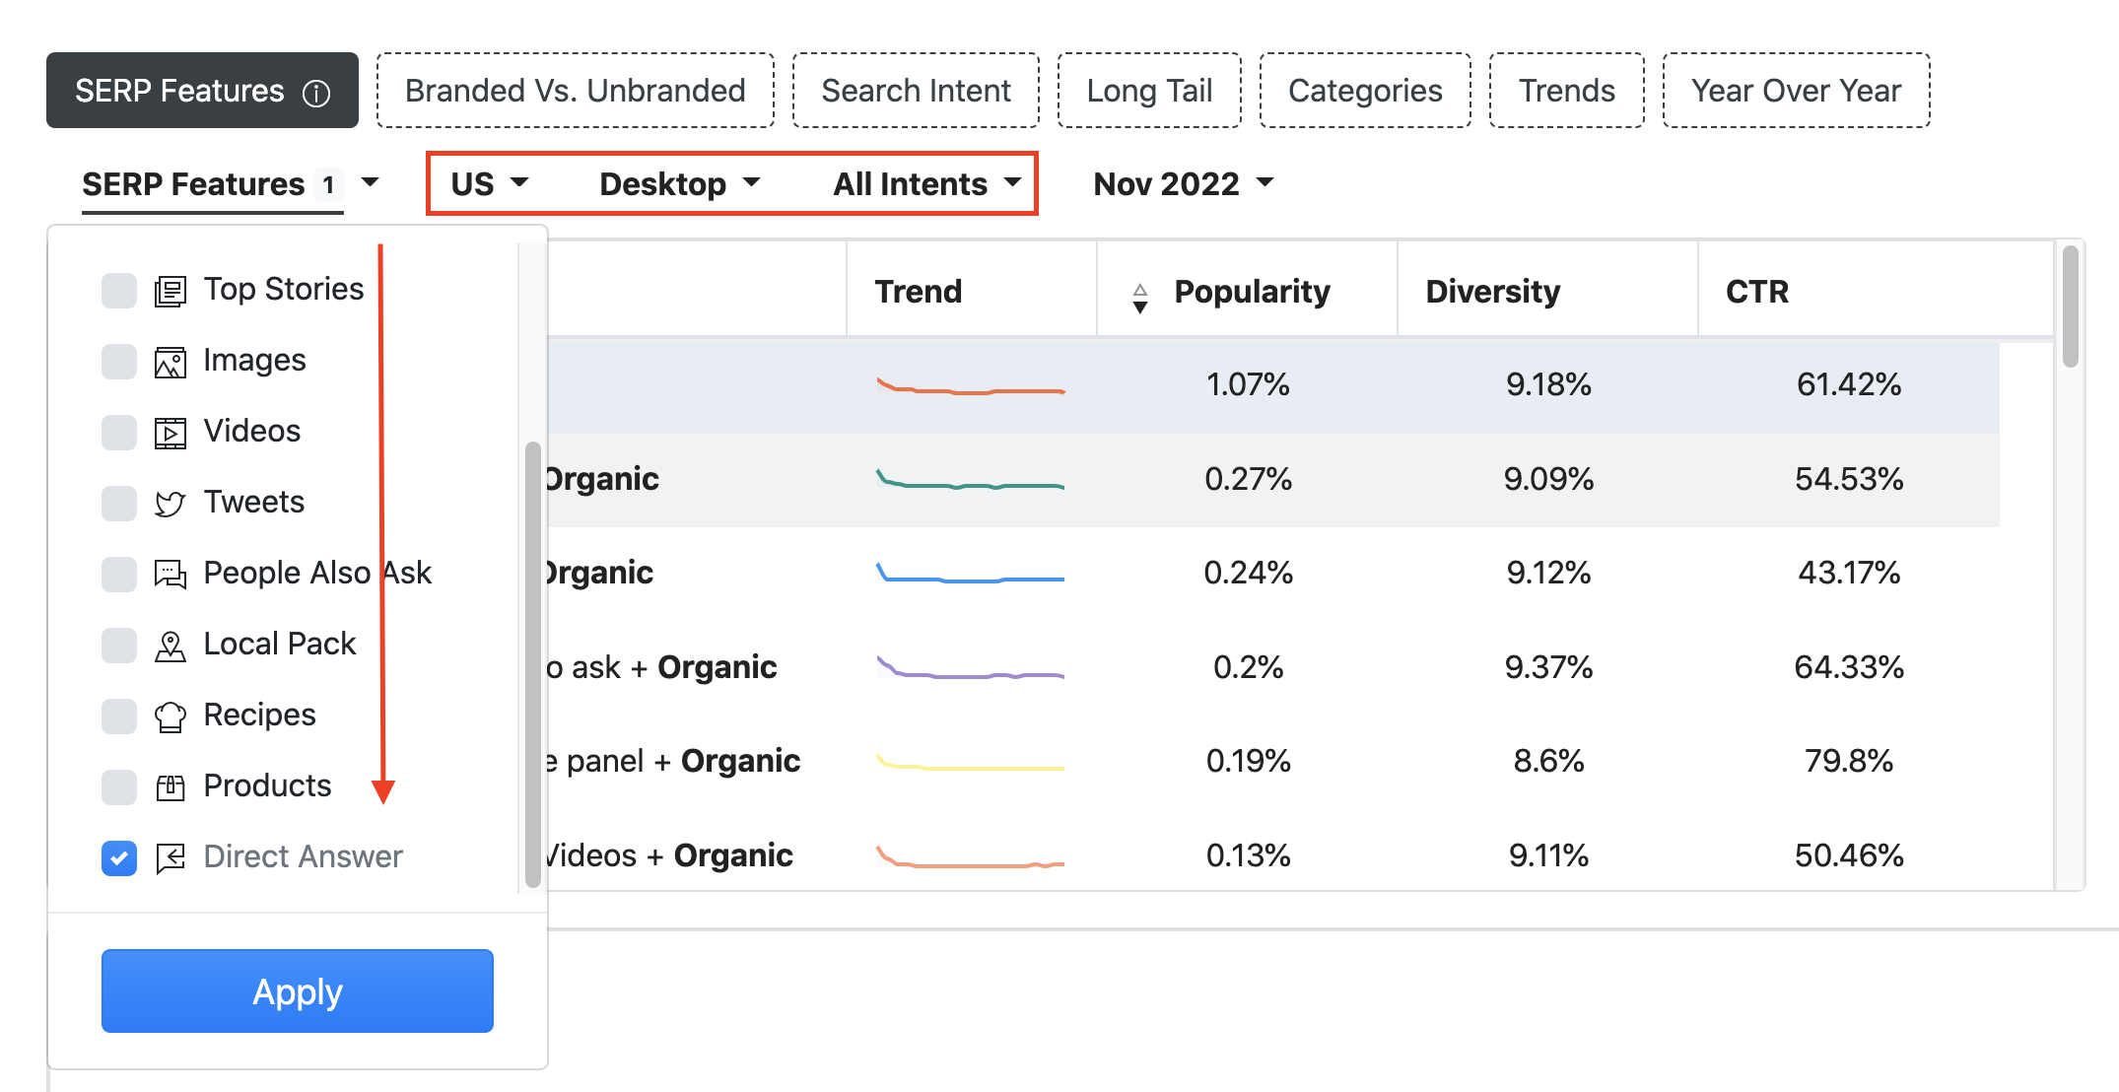Click the Recipes chef hat icon

point(170,717)
